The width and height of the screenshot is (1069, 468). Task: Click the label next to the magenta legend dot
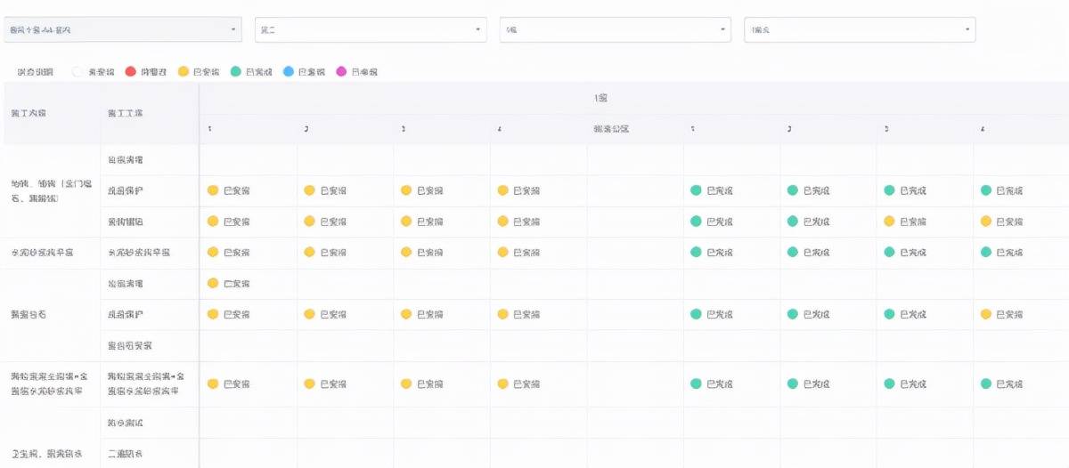click(364, 71)
